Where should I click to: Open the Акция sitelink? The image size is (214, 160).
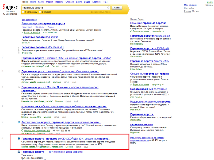[x=51, y=27]
